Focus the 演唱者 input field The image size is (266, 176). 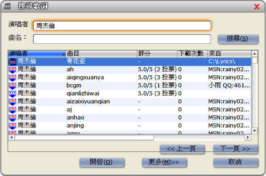pyautogui.click(x=122, y=26)
